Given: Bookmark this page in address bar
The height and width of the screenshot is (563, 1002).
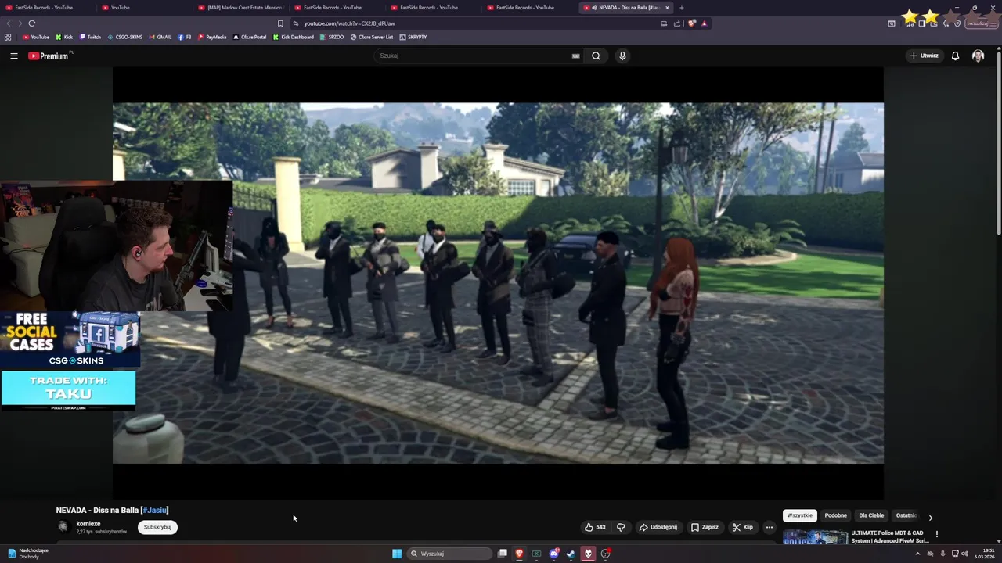Looking at the screenshot, I should [281, 23].
